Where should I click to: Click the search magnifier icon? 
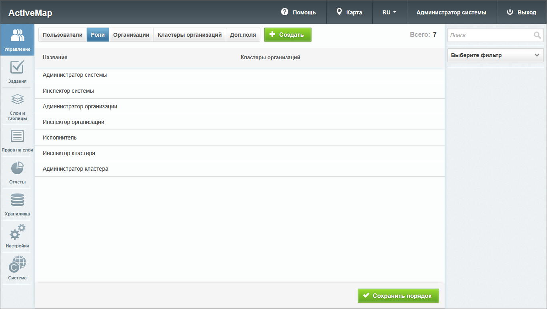(x=537, y=35)
